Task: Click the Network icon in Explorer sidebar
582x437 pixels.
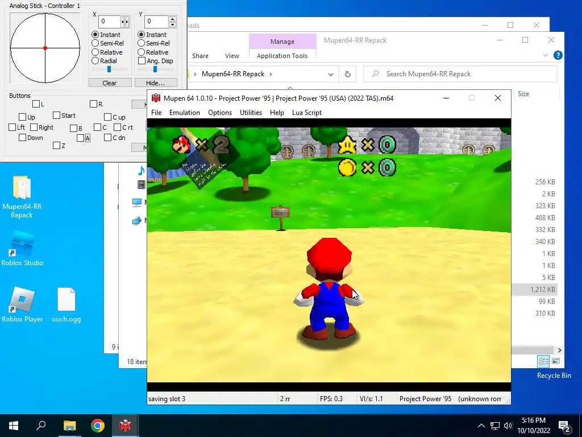Action: [x=137, y=221]
